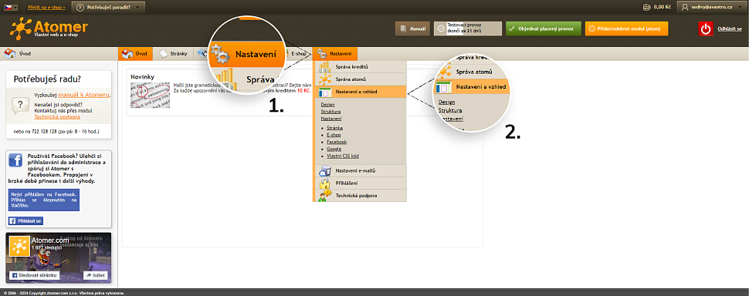
Task: Click the "0,00 Kč" credit balance
Action: [x=662, y=8]
